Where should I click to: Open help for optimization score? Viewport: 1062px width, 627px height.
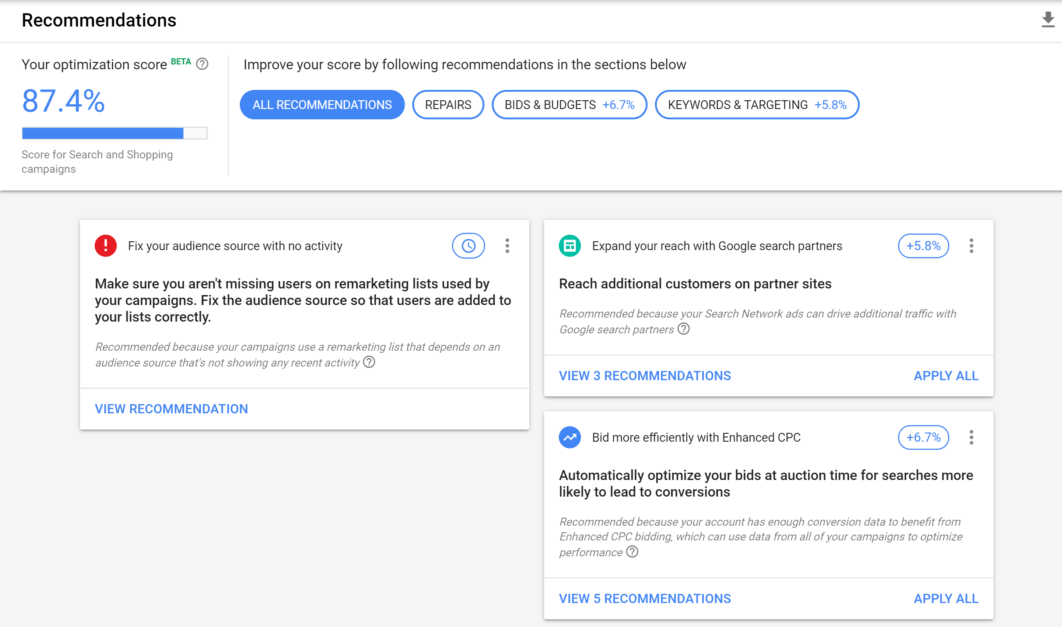pyautogui.click(x=202, y=64)
